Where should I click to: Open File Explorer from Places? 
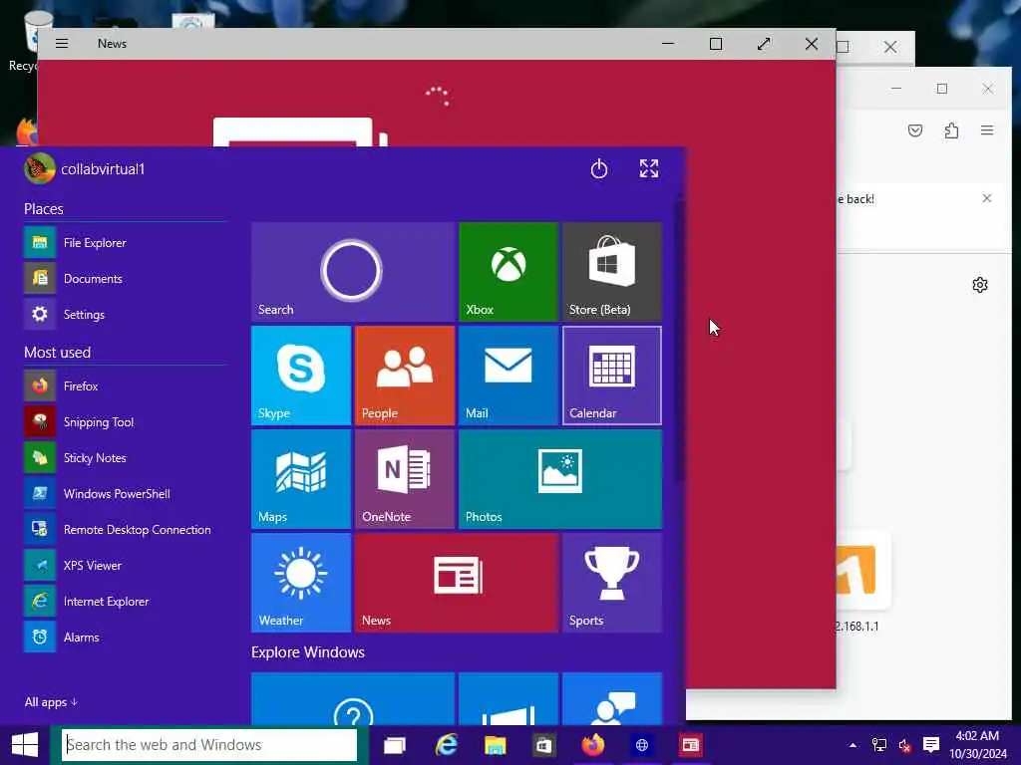(125, 243)
